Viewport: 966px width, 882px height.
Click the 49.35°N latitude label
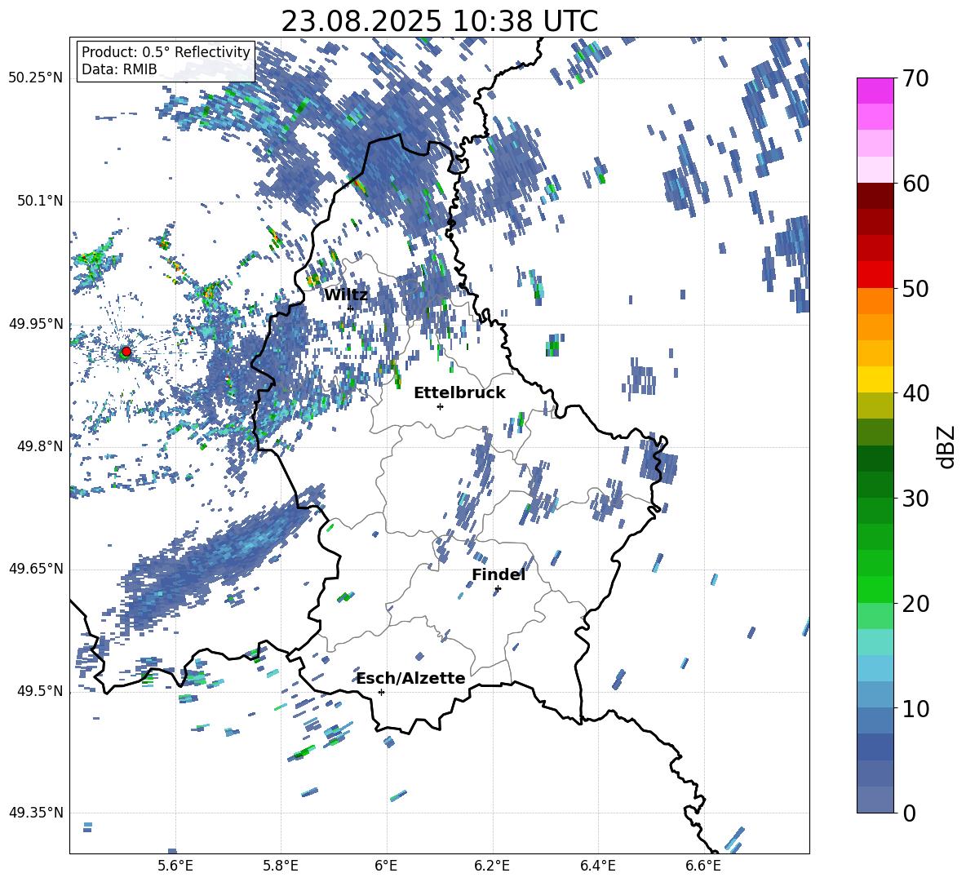36,813
